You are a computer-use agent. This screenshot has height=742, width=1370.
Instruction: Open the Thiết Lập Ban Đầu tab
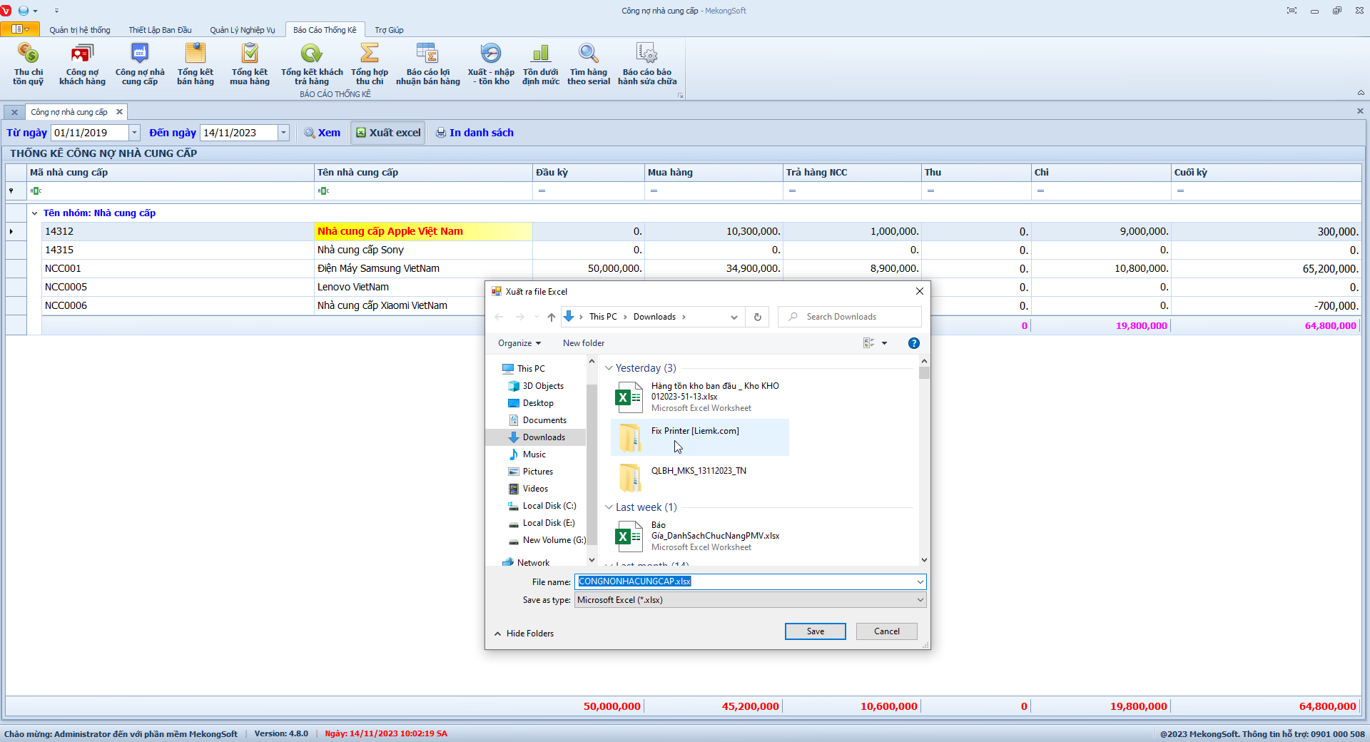coord(160,30)
